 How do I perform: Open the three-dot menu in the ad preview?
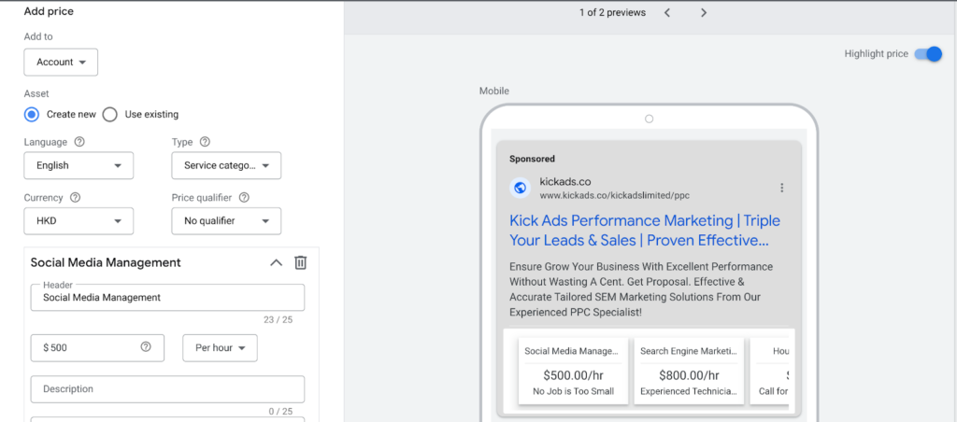[x=782, y=188]
